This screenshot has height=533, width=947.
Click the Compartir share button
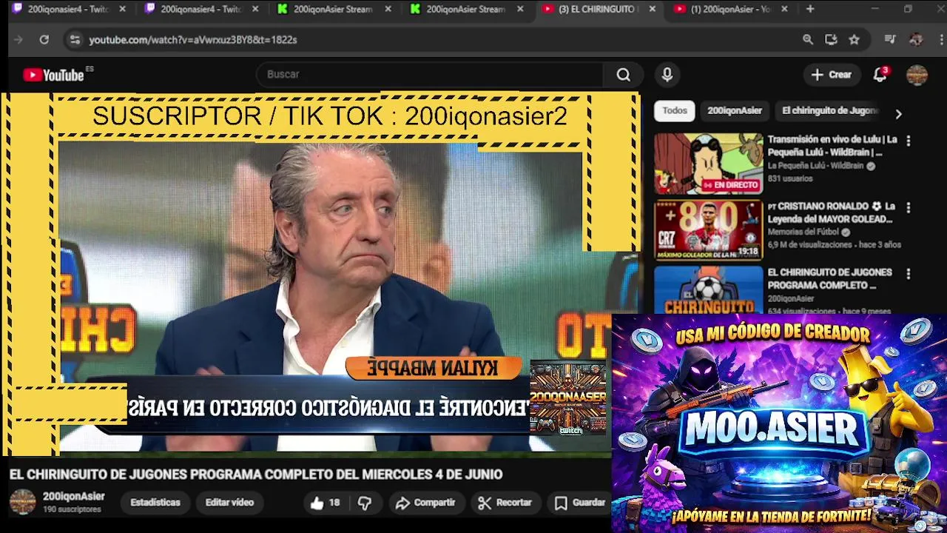tap(425, 503)
